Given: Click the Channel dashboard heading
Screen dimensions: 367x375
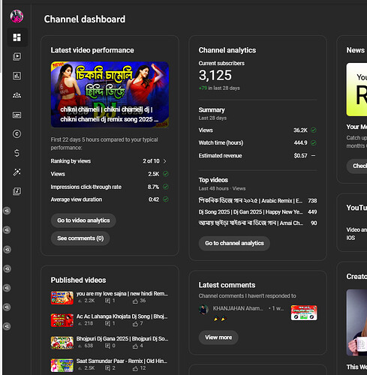Looking at the screenshot, I should 85,19.
